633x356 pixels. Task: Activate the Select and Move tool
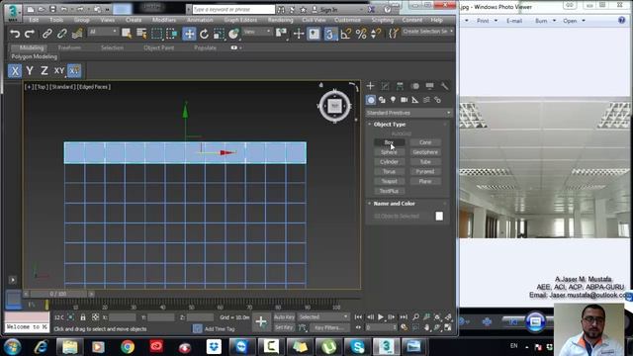[x=189, y=34]
